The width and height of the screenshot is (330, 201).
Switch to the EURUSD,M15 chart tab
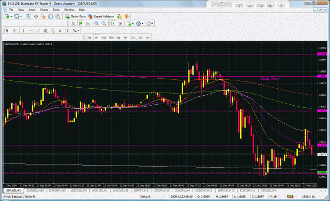35,190
